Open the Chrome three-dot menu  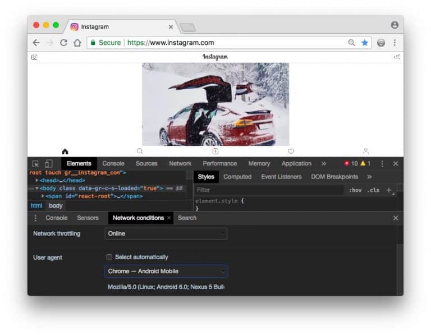click(395, 43)
